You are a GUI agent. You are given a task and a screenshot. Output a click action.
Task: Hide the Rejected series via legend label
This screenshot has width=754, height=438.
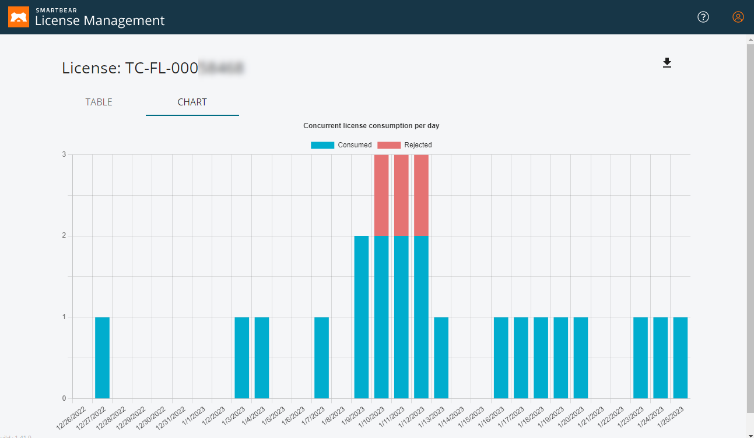coord(418,145)
